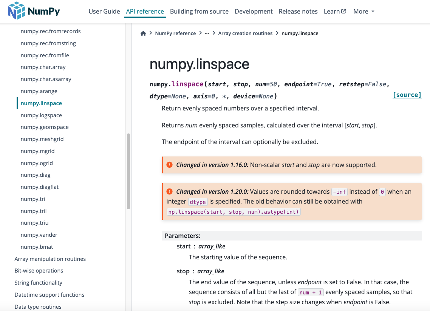
Task: Click the NumPy logo
Action: [33, 11]
